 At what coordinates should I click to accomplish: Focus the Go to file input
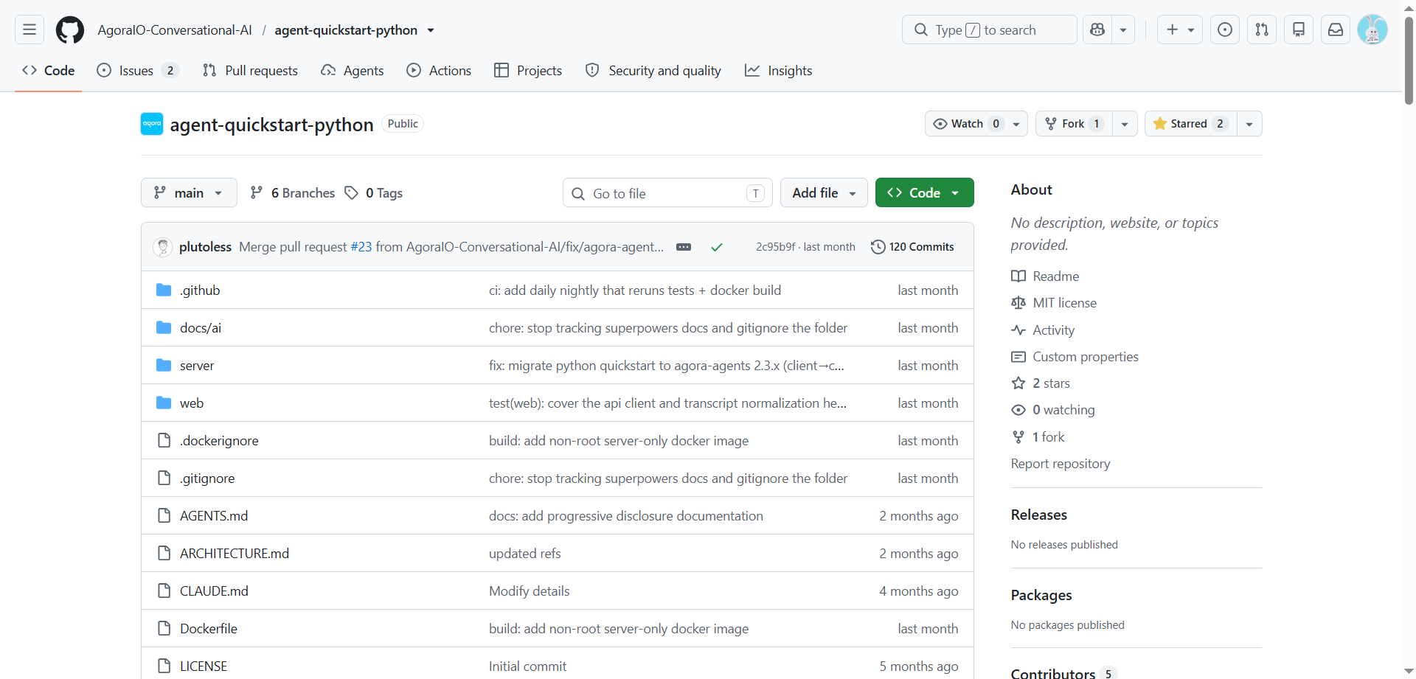(x=667, y=193)
